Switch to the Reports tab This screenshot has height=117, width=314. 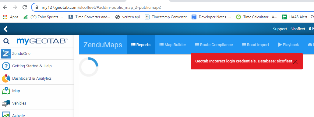pos(141,45)
